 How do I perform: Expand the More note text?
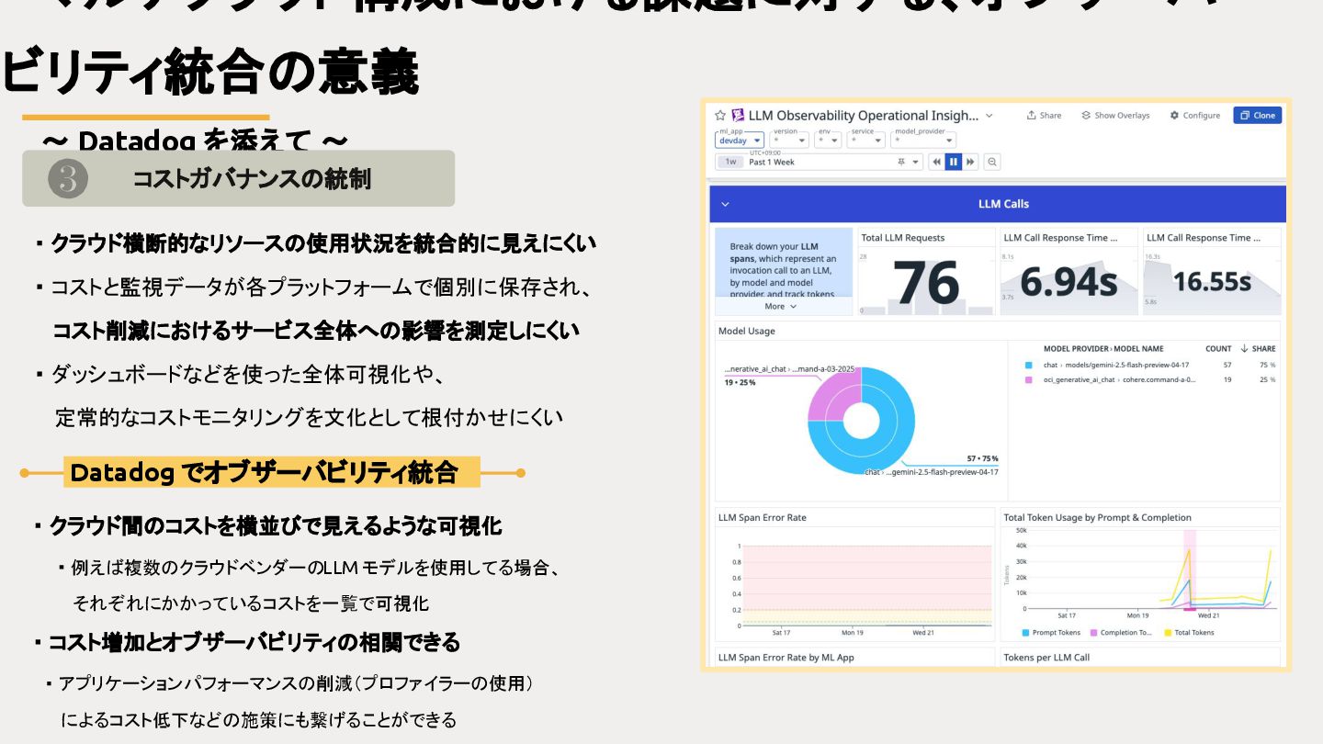point(781,306)
